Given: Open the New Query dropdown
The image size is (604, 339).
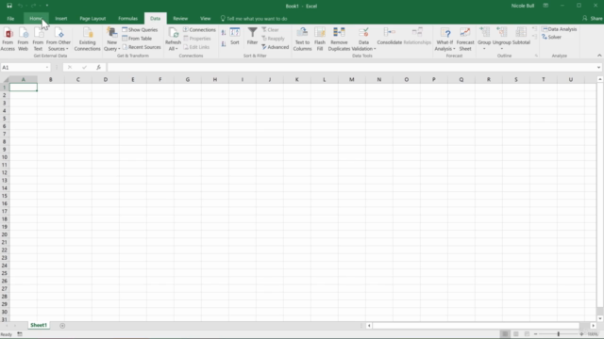Looking at the screenshot, I should (x=111, y=40).
